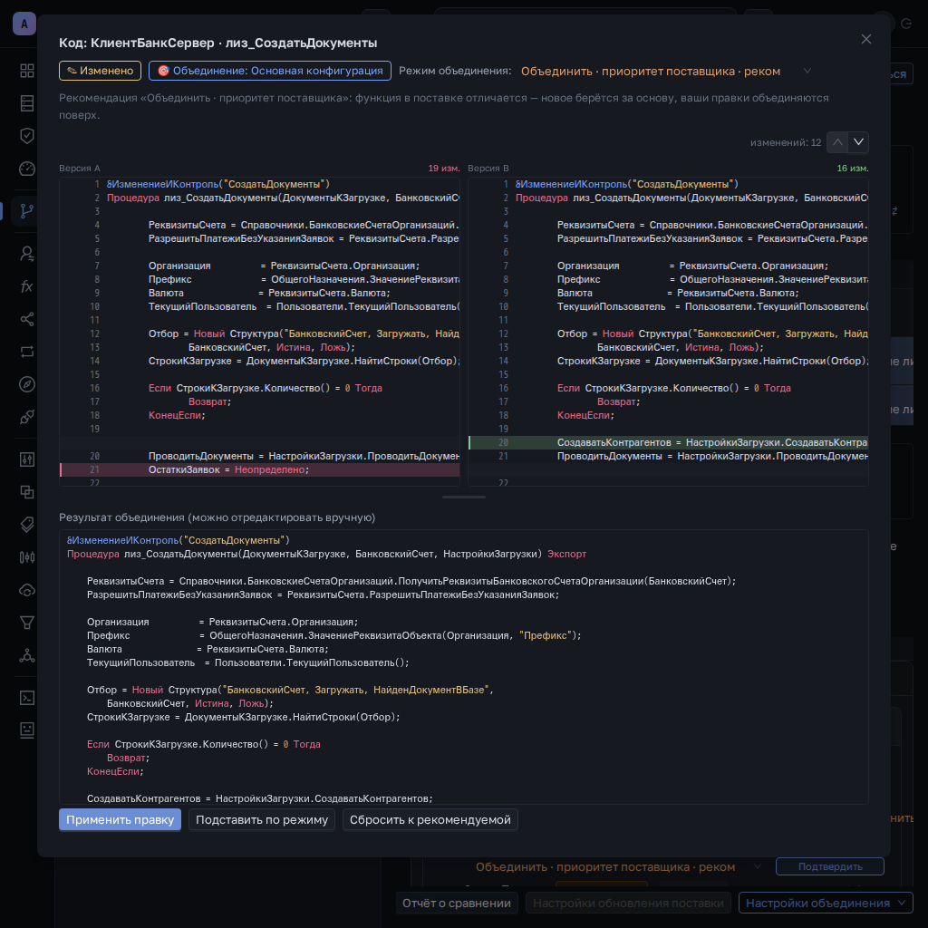Click the purple A avatar logo
928x928 pixels.
[24, 24]
